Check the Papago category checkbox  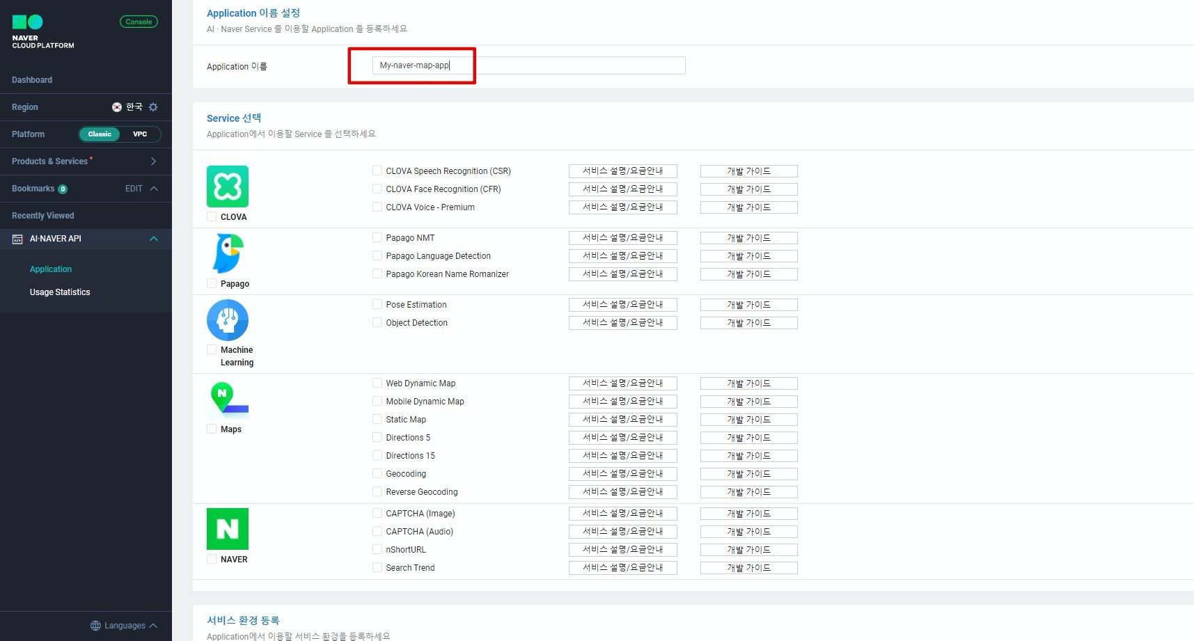(x=212, y=284)
